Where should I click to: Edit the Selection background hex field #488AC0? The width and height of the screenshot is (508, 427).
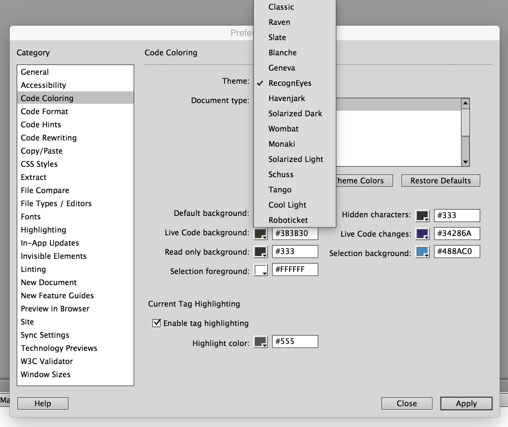pyautogui.click(x=457, y=252)
